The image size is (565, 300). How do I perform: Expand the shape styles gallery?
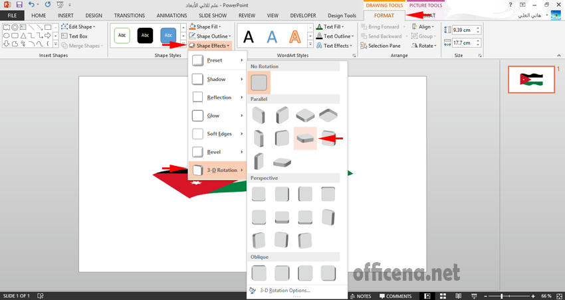click(183, 44)
